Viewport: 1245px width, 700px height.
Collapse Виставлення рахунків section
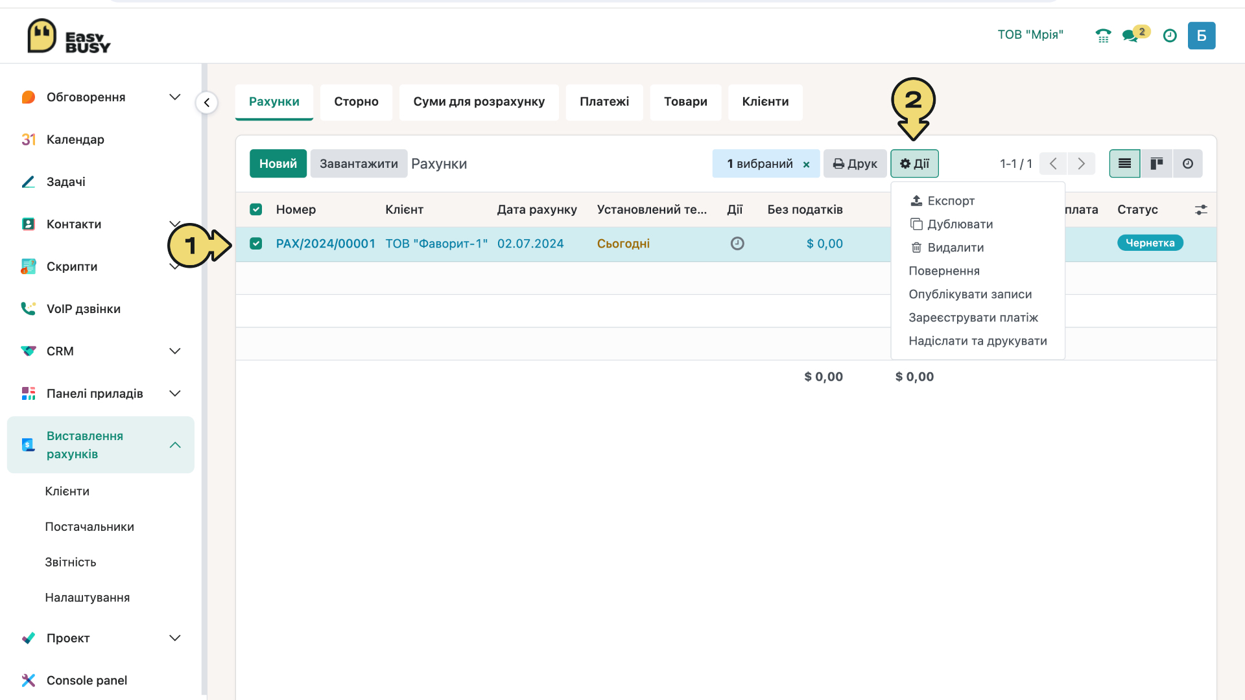coord(174,445)
